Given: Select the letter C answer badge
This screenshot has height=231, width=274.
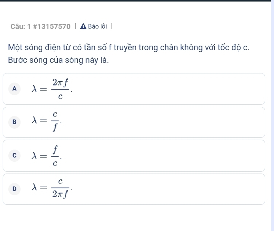Looking at the screenshot, I should coord(14,156).
